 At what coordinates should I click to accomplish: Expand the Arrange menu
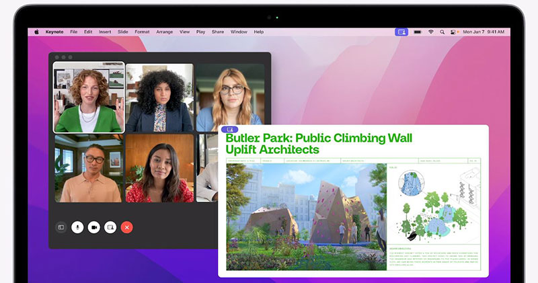pos(164,32)
